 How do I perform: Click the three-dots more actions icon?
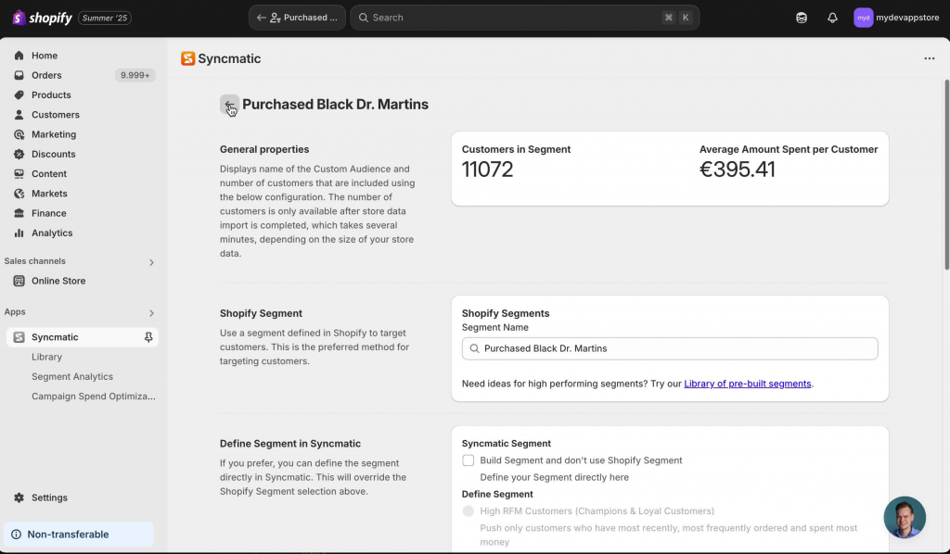929,58
